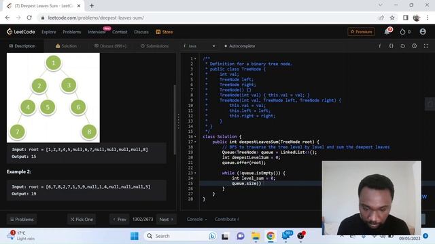
Task: Open the Problems list button at the bottom
Action: [22, 220]
